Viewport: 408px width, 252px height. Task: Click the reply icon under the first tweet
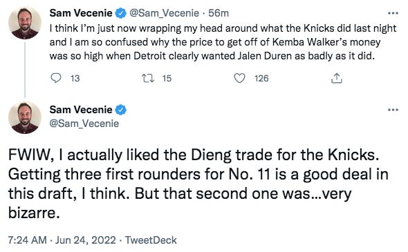[x=56, y=78]
